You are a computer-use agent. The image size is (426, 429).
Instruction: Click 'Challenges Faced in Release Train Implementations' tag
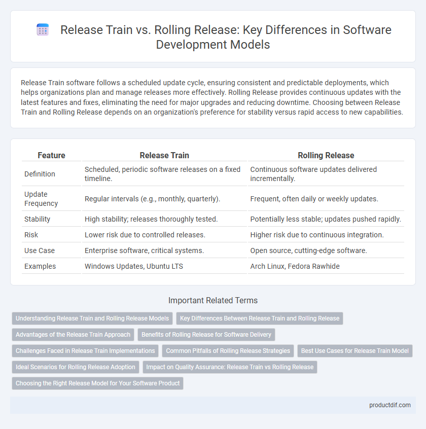(85, 351)
